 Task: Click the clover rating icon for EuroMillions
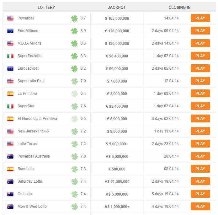(x=74, y=31)
